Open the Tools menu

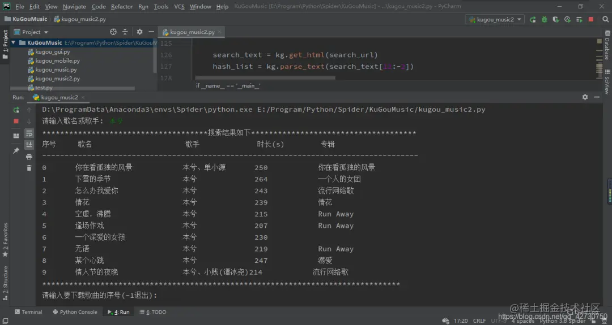(161, 7)
